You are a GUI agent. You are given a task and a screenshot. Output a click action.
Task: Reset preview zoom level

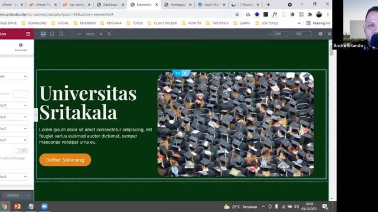(109, 34)
